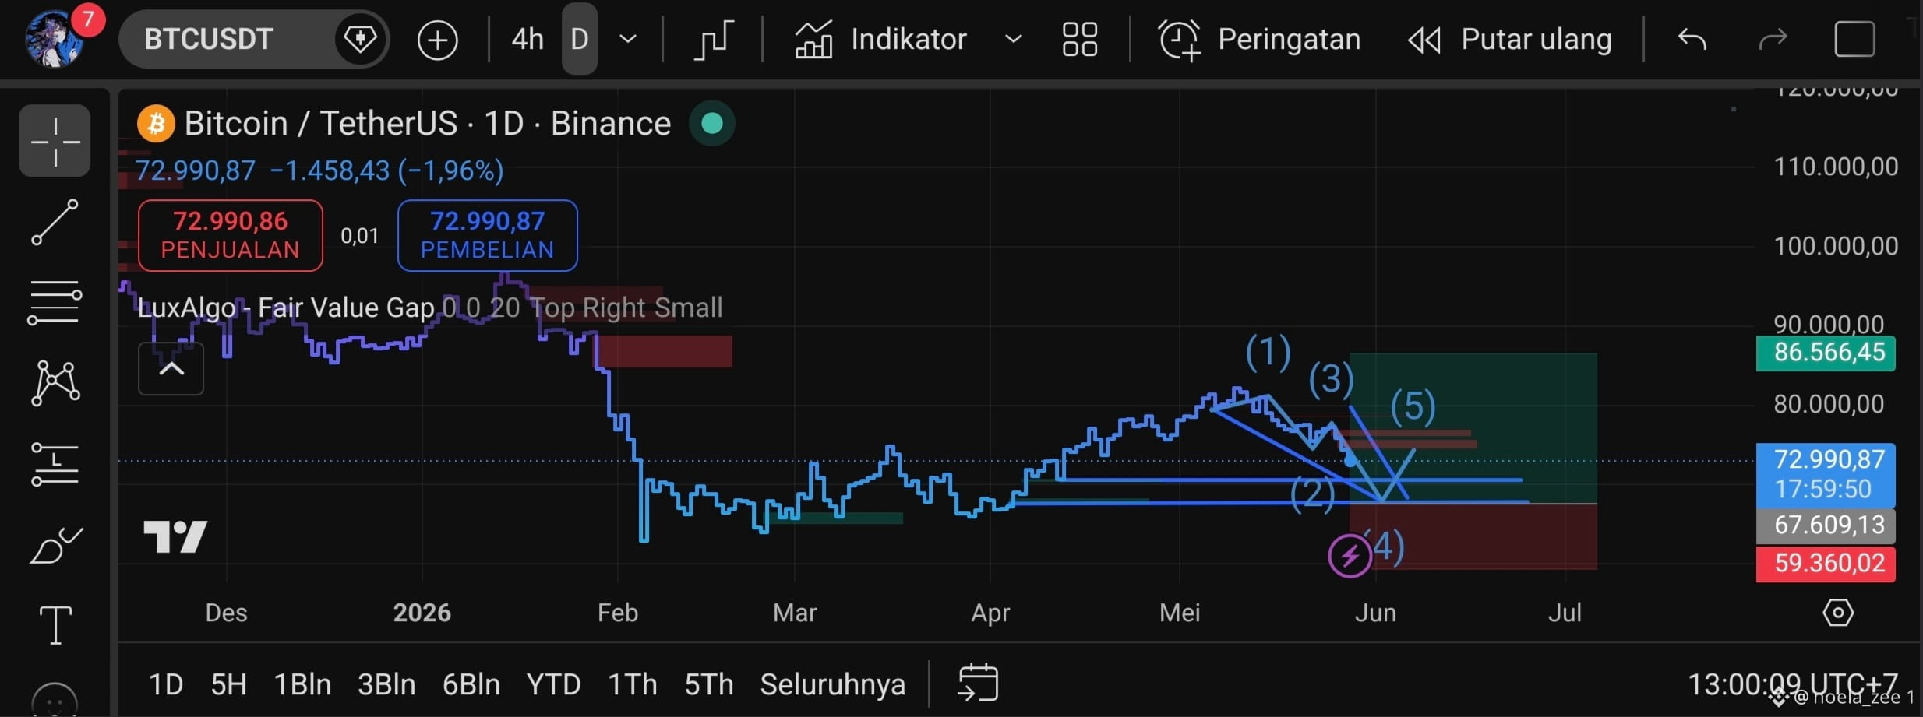1923x717 pixels.
Task: Click the PEMBELIAN buy button
Action: pos(488,235)
